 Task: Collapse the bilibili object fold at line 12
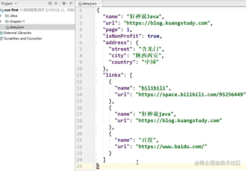coord(95,82)
